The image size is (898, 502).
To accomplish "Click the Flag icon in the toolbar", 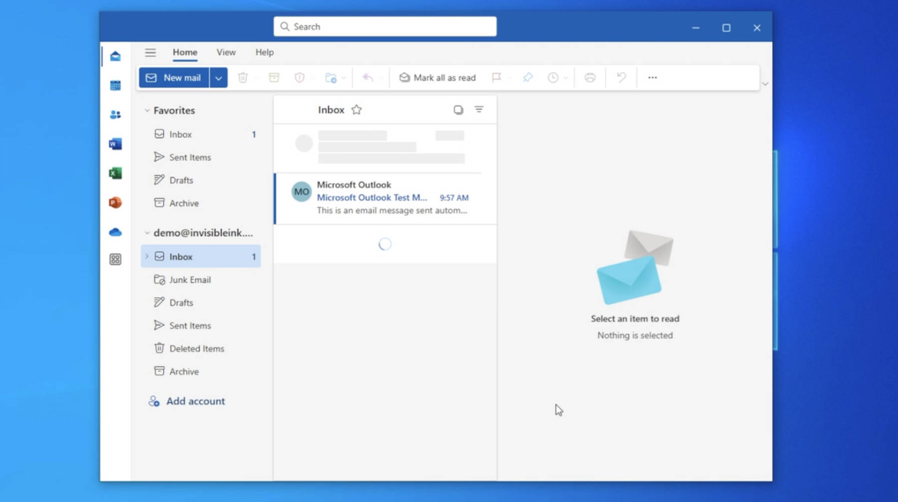I will click(496, 78).
